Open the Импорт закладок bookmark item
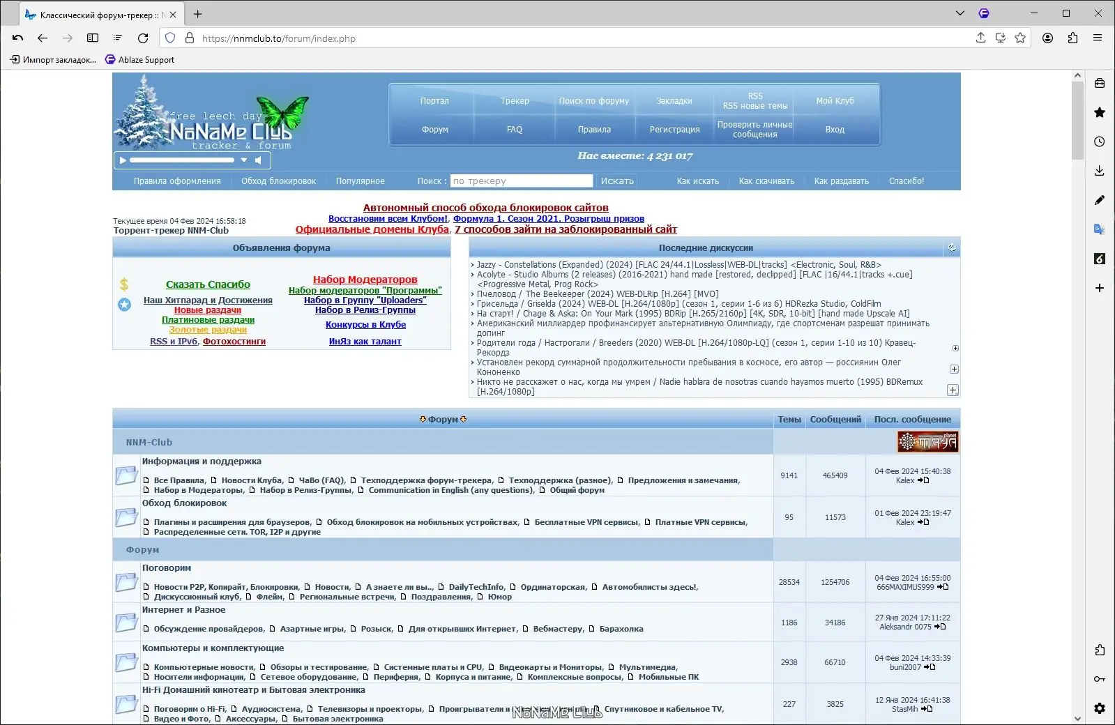The height and width of the screenshot is (725, 1115). [53, 60]
